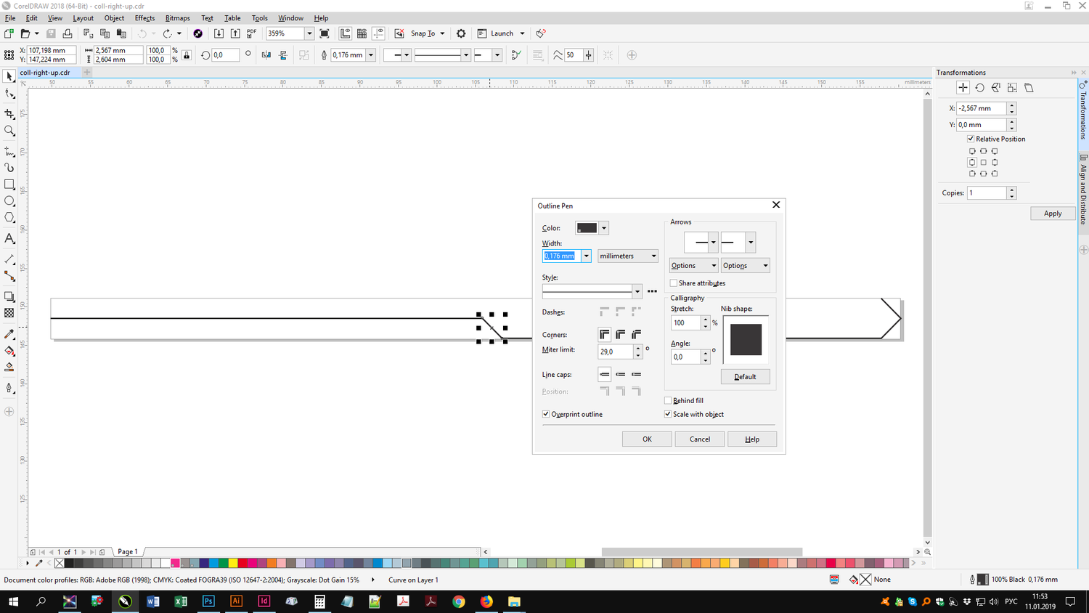Open the Options gear icon in toolbar
This screenshot has width=1089, height=613.
[x=461, y=33]
